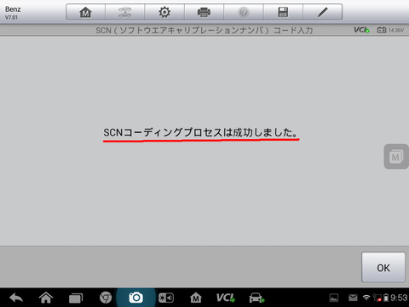Tap the floating M shortcut button

click(x=396, y=156)
